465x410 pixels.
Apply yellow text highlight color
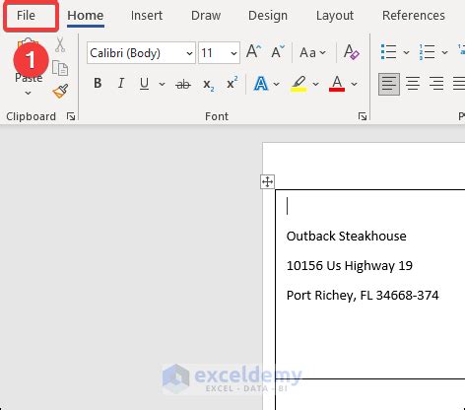(299, 84)
